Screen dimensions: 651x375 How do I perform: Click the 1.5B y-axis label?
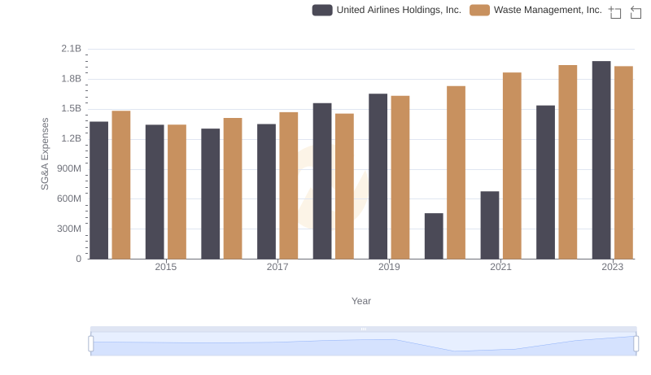coord(72,109)
